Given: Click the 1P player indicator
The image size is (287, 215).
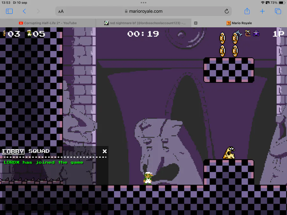Looking at the screenshot, I should click(278, 34).
